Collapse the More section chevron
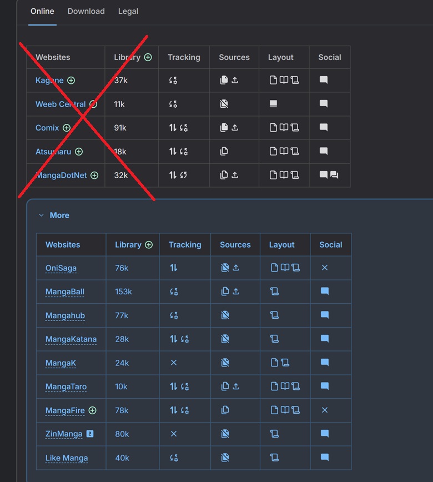 point(41,215)
